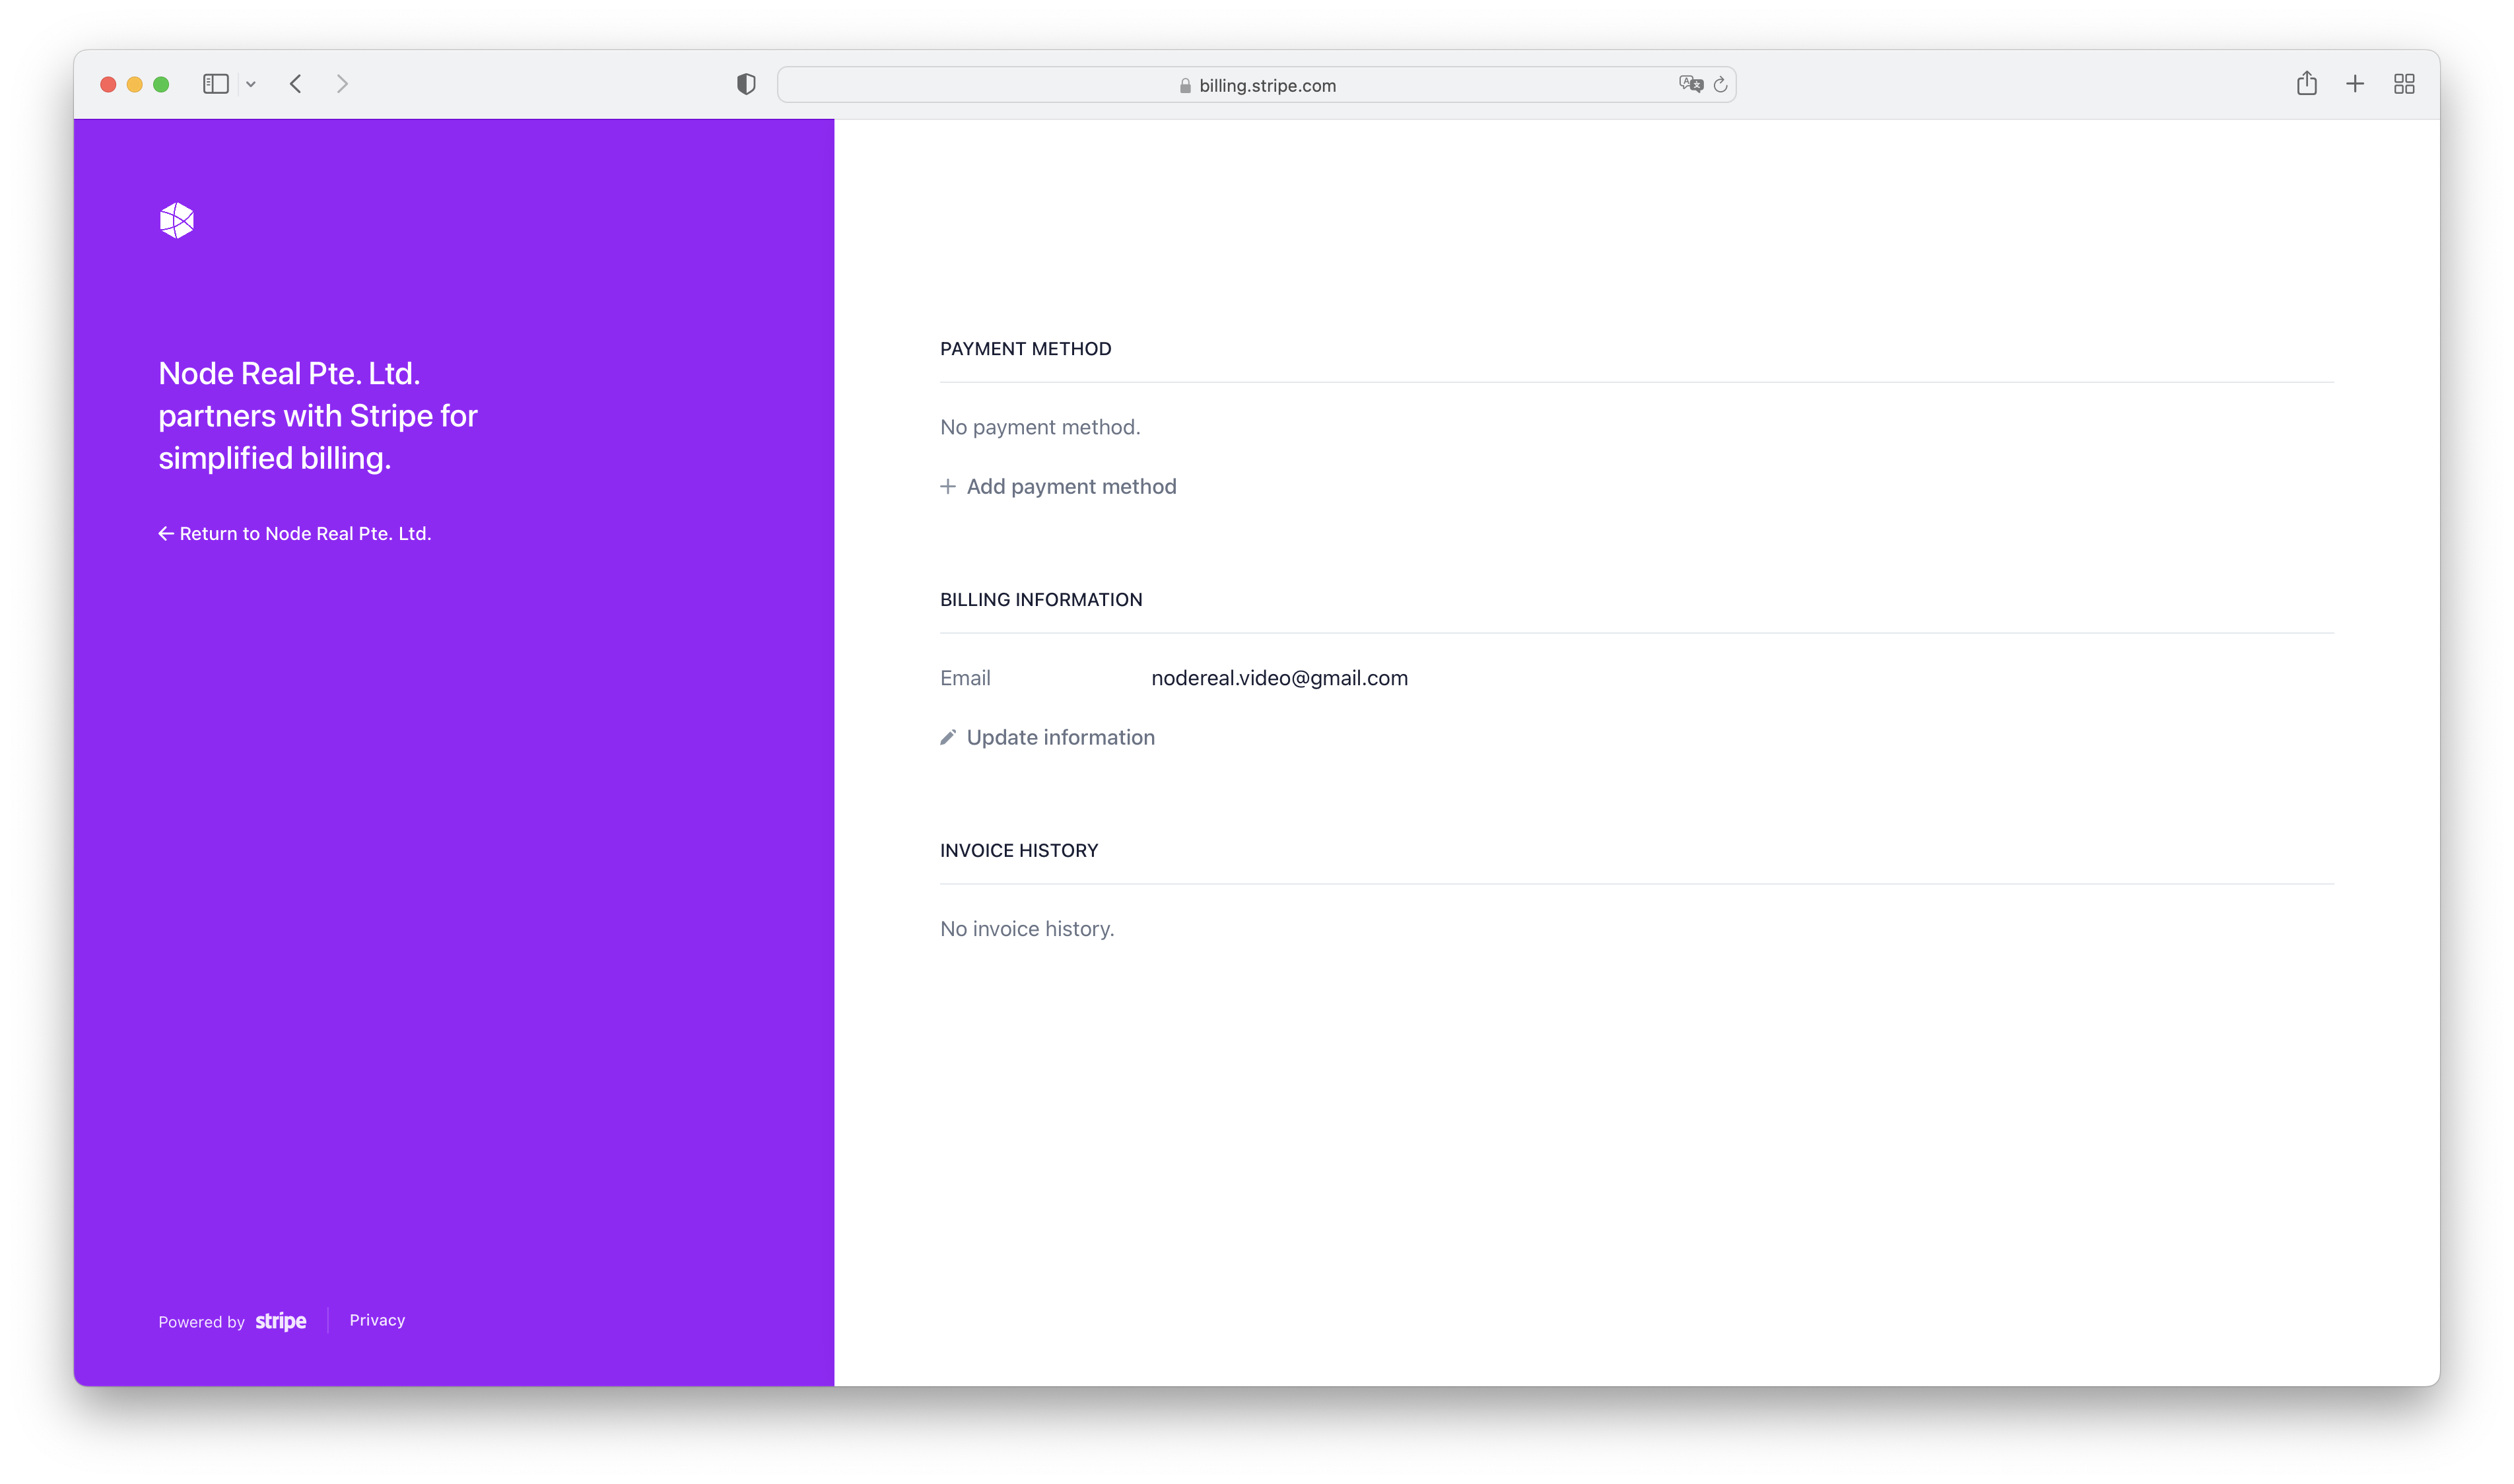This screenshot has height=1484, width=2514.
Task: Click the billing.stripe.com address bar
Action: [1266, 86]
